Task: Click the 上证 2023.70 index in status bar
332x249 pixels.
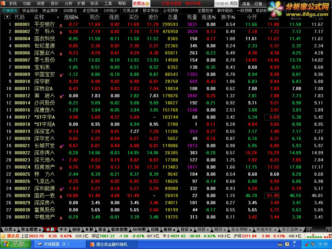Action: (x=32, y=236)
